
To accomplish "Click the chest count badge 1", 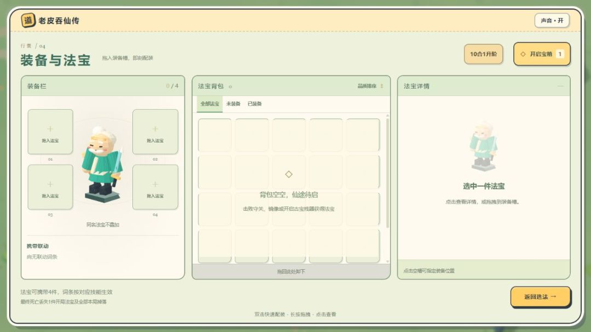I will (x=560, y=54).
